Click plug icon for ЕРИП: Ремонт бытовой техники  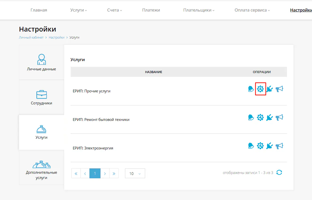pyautogui.click(x=269, y=117)
